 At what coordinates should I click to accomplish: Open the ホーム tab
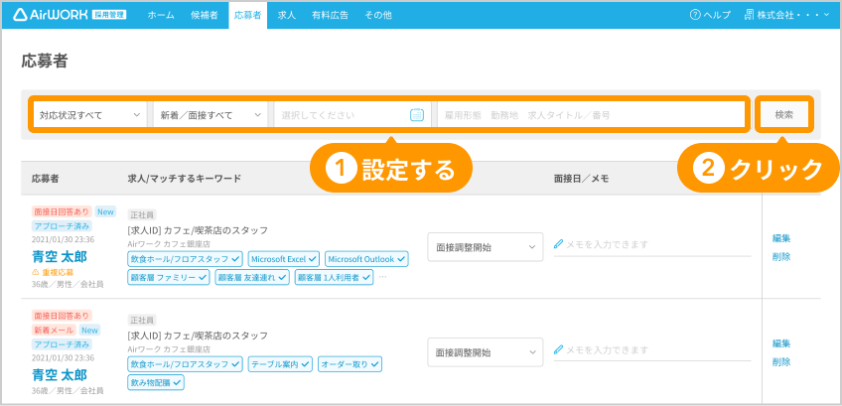161,15
